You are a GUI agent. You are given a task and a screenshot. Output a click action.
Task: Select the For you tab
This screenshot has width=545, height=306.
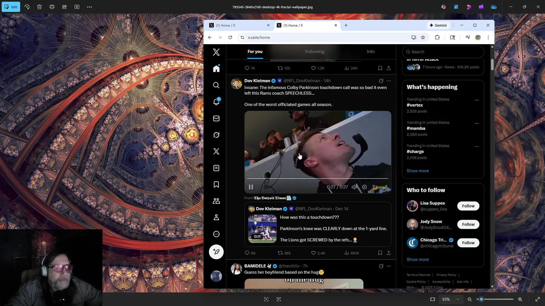(x=255, y=51)
